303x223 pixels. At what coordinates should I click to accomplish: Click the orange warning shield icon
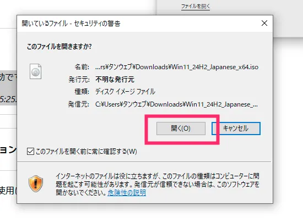pyautogui.click(x=36, y=183)
